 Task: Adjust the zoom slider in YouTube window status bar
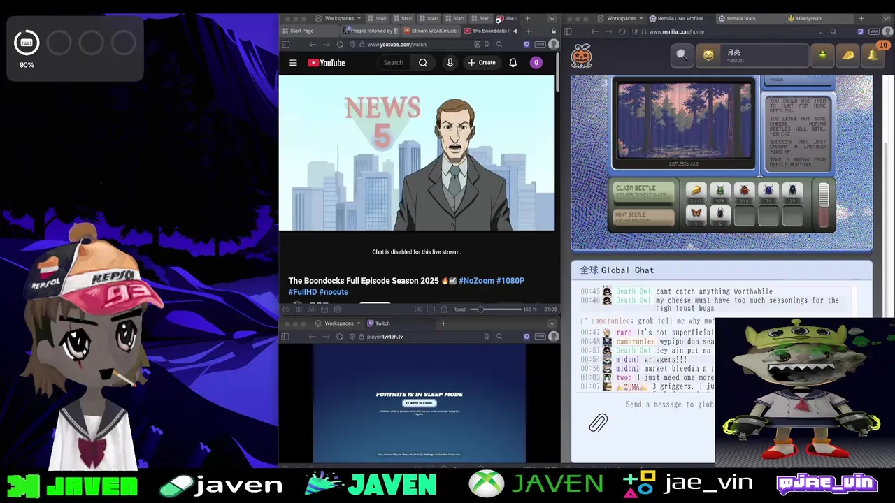point(495,309)
